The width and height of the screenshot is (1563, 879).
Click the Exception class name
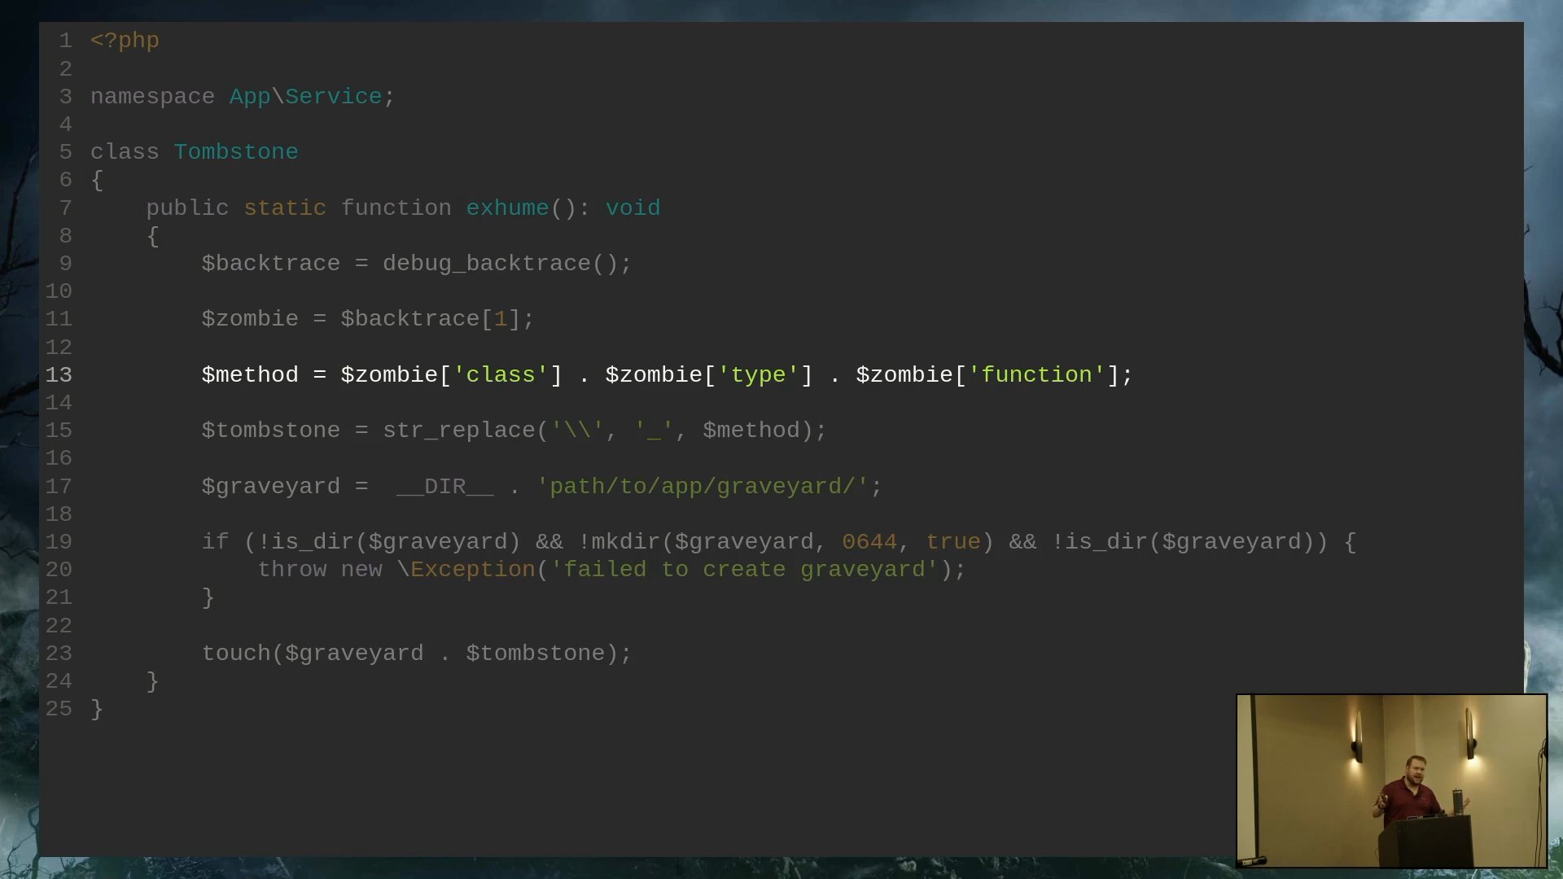(x=472, y=570)
